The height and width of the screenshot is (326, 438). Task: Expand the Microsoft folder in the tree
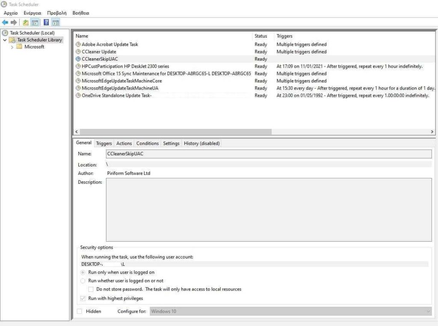coord(12,47)
